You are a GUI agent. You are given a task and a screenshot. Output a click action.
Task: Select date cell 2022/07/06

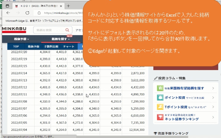point(19,116)
